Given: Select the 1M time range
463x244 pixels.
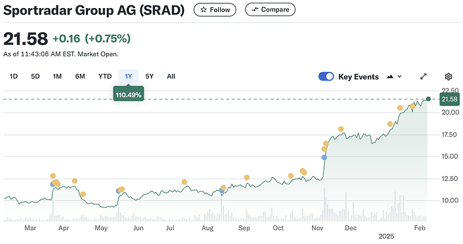Looking at the screenshot, I should [x=57, y=76].
